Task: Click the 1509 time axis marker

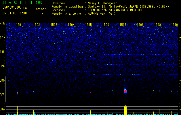Action: click(157, 24)
